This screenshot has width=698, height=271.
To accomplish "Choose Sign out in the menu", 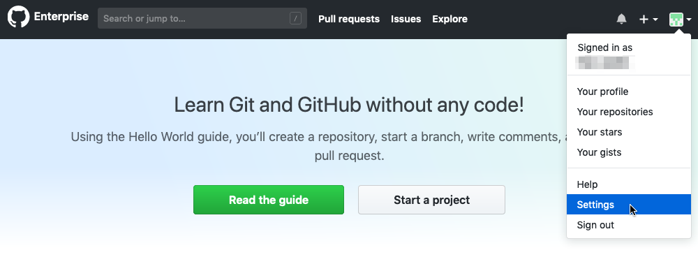I will tap(629, 225).
